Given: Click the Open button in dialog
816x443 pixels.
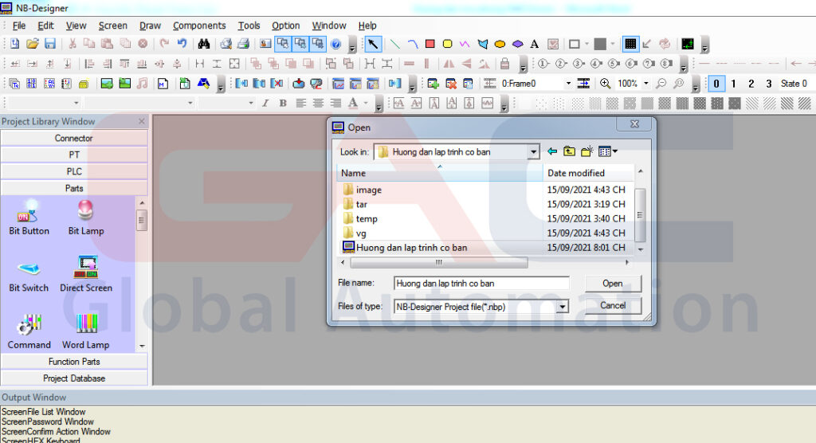Looking at the screenshot, I should pos(612,283).
